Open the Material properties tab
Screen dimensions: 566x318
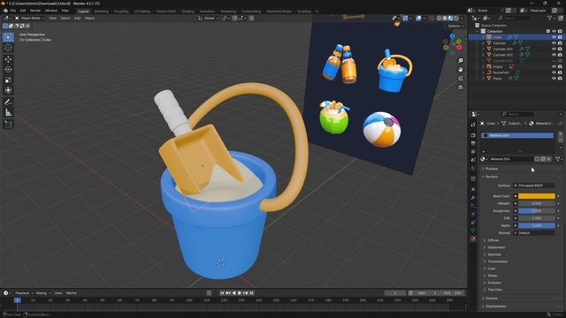473,238
